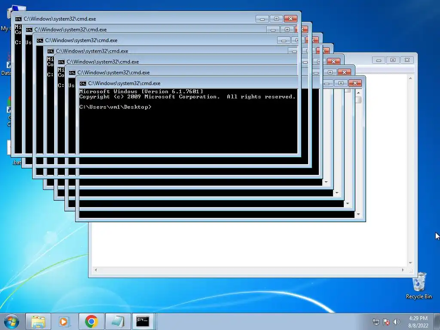Click the cmd.exe group button on the taskbar

pyautogui.click(x=144, y=321)
